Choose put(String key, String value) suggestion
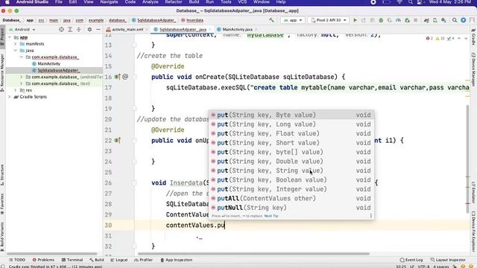This screenshot has width=477, height=268. point(291,170)
